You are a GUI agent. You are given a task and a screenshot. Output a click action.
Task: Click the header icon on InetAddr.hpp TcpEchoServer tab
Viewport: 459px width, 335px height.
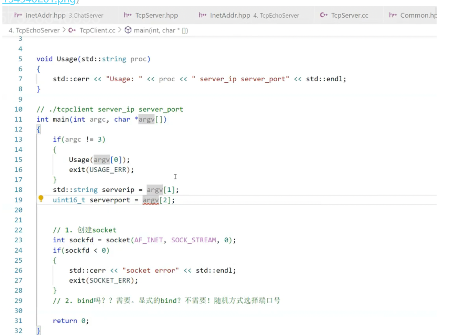[x=203, y=15]
